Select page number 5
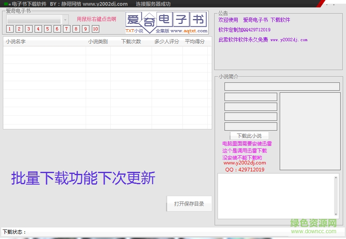346x239 pixels. pos(49,29)
